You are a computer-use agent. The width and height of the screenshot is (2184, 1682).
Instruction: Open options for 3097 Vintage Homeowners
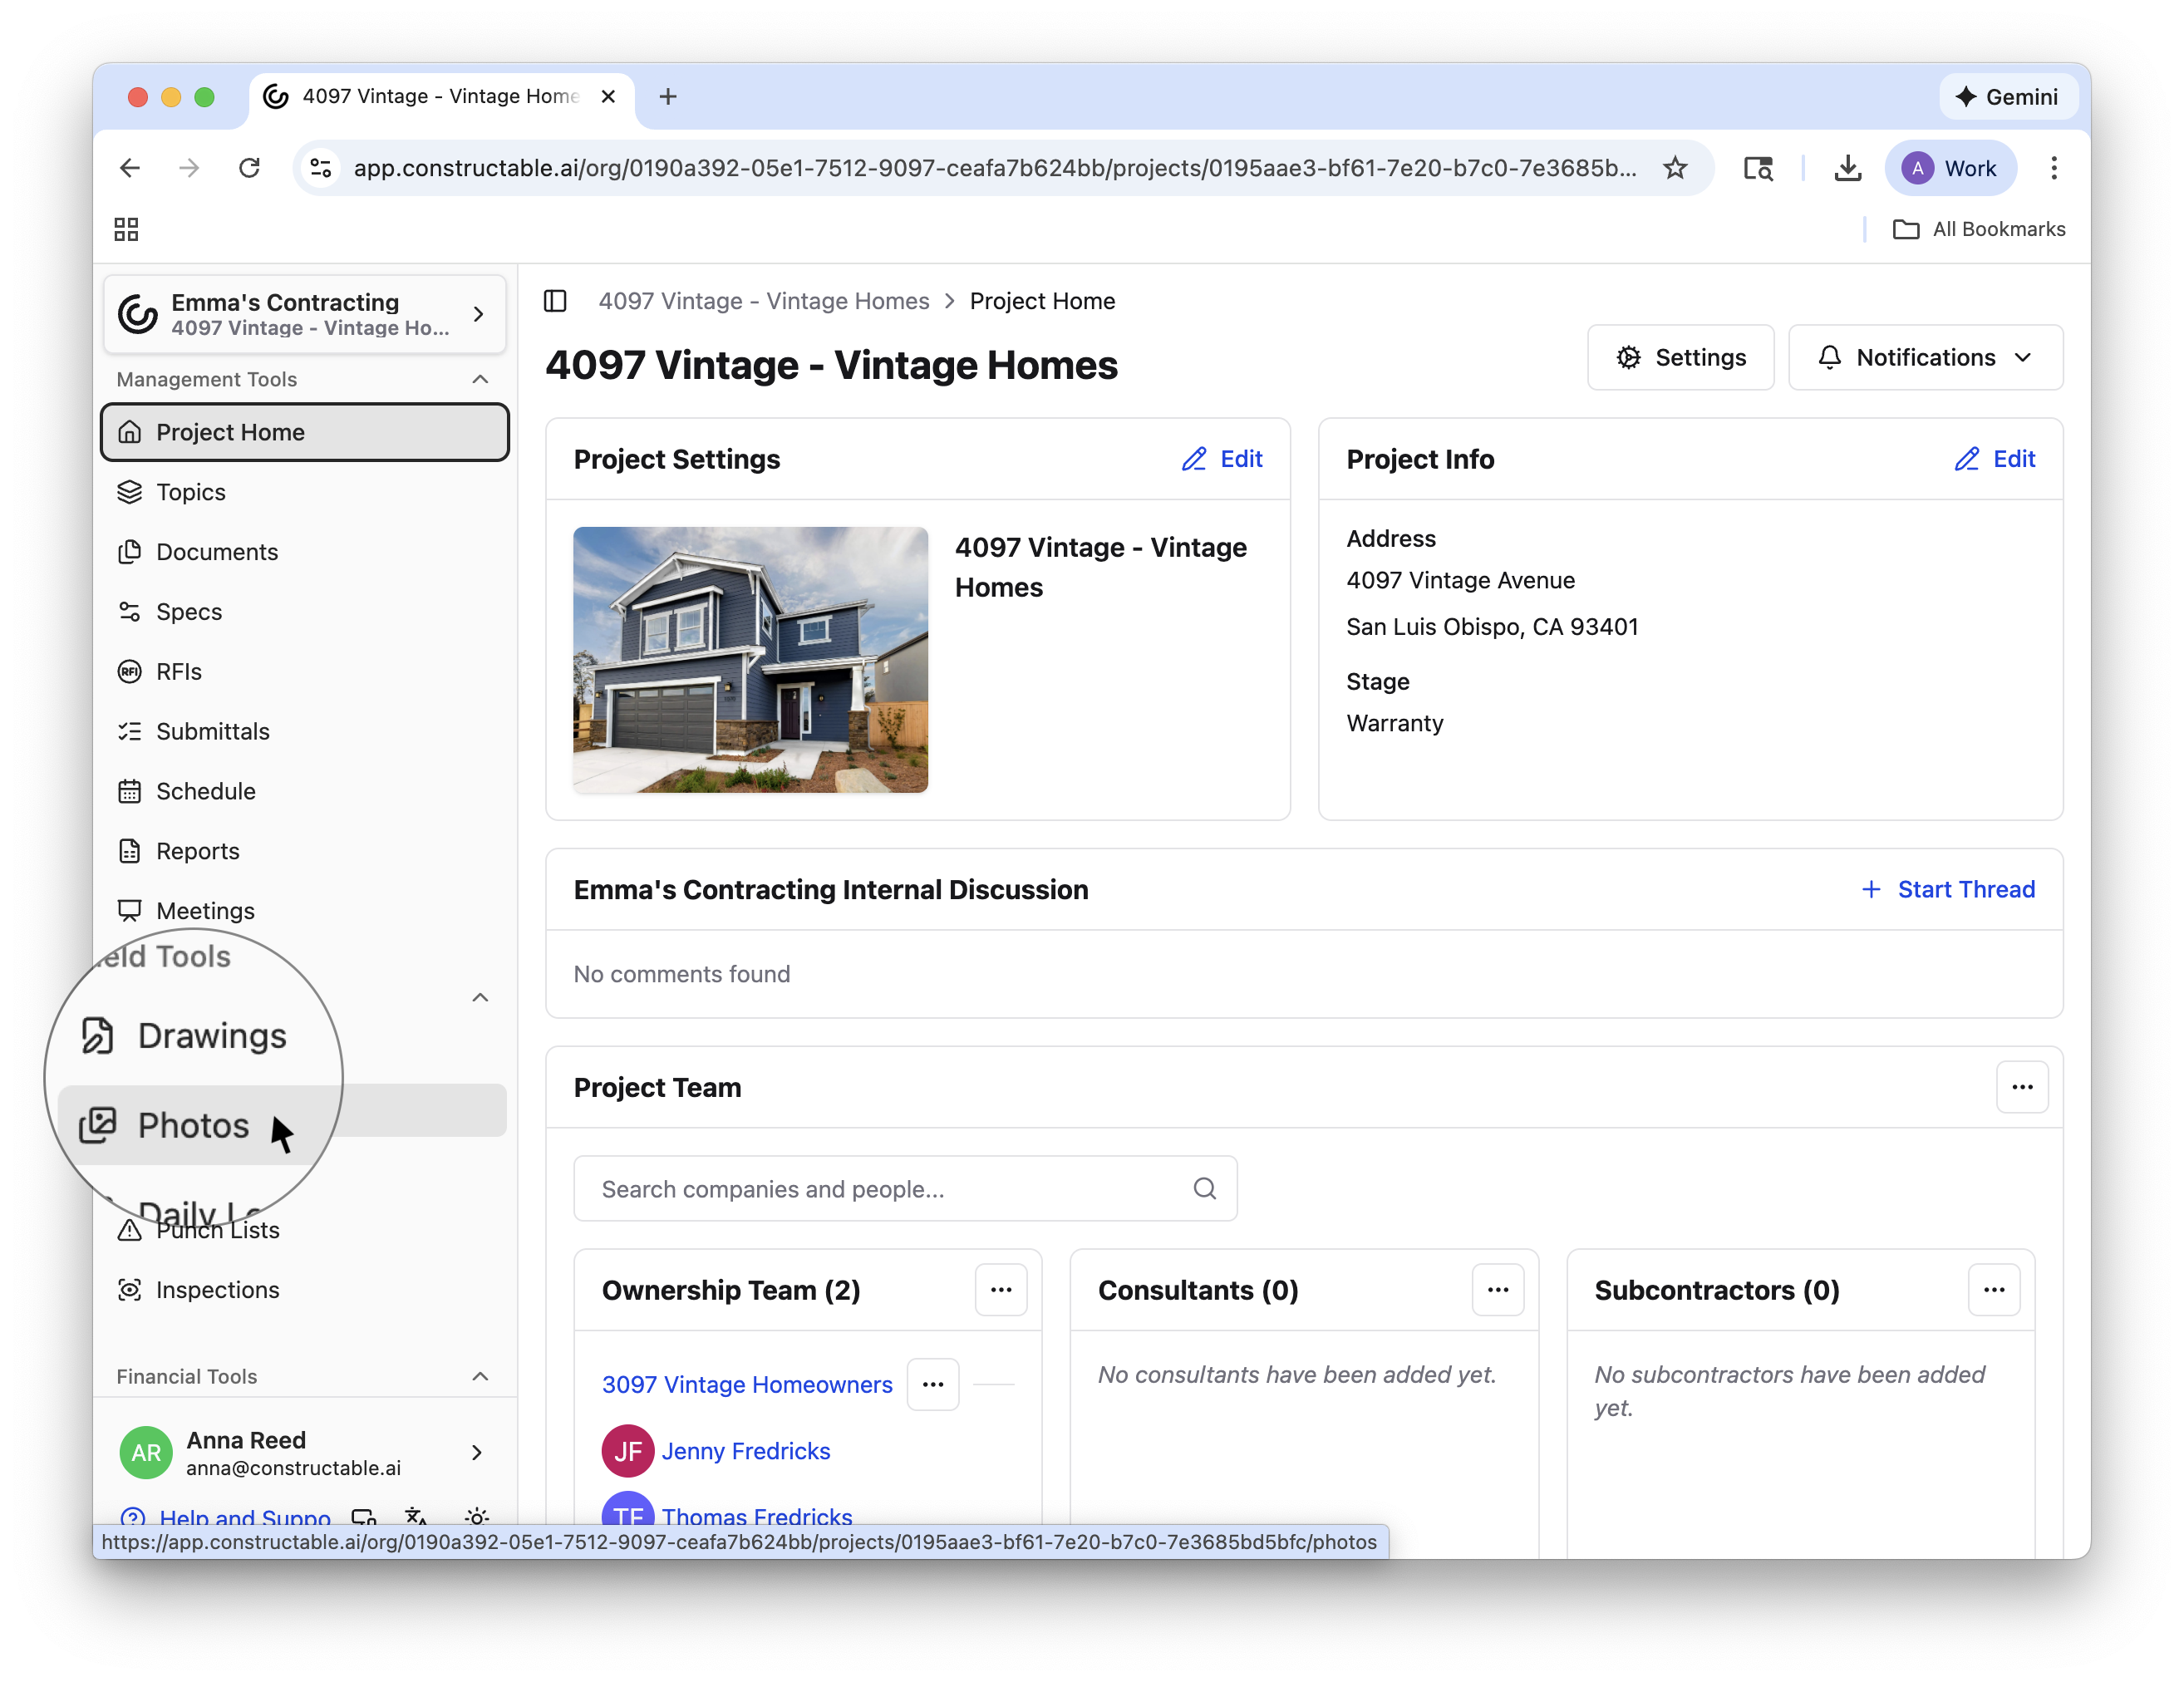click(933, 1385)
